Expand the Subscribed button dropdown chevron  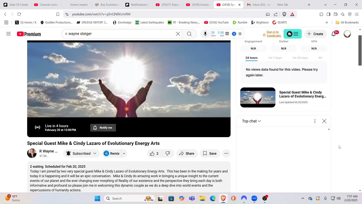(x=95, y=153)
